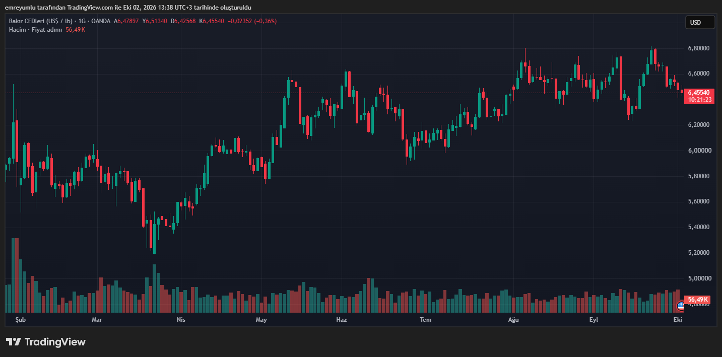Select the close value K6,45540
Image resolution: width=722 pixels, height=357 pixels.
click(212, 21)
